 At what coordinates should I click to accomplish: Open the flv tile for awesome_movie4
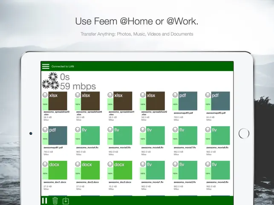[x=90, y=135]
